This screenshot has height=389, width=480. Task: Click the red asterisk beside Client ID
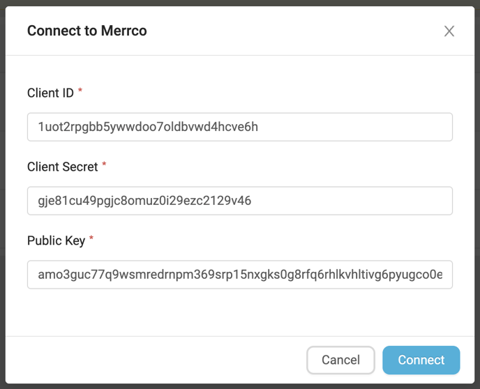[80, 92]
